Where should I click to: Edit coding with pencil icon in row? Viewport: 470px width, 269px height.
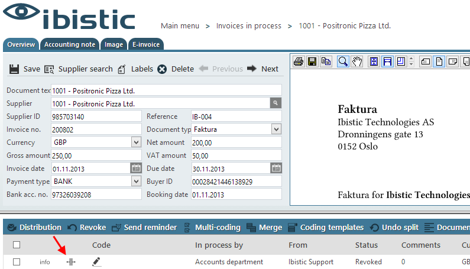(96, 262)
